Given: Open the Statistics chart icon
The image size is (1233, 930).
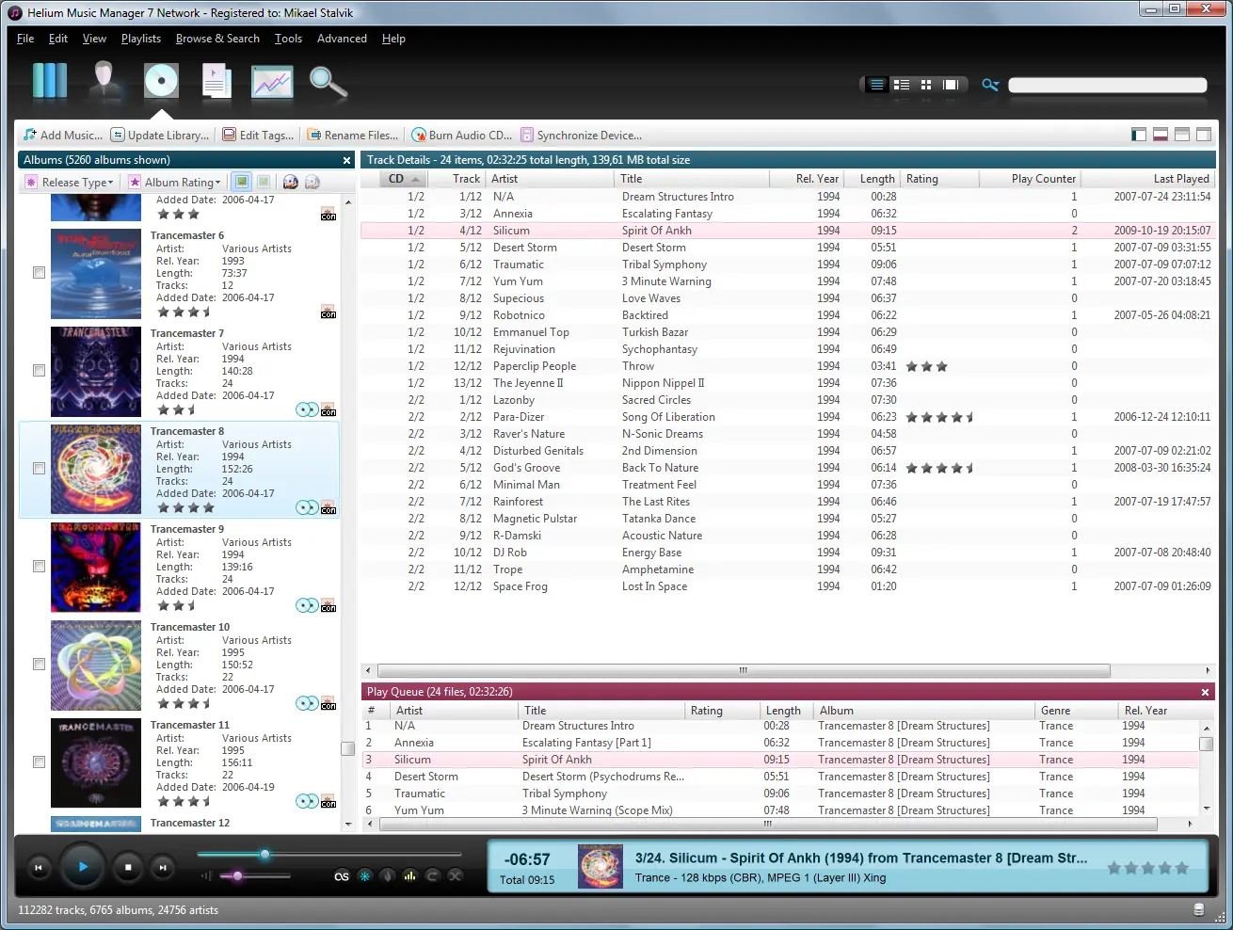Looking at the screenshot, I should pyautogui.click(x=272, y=82).
